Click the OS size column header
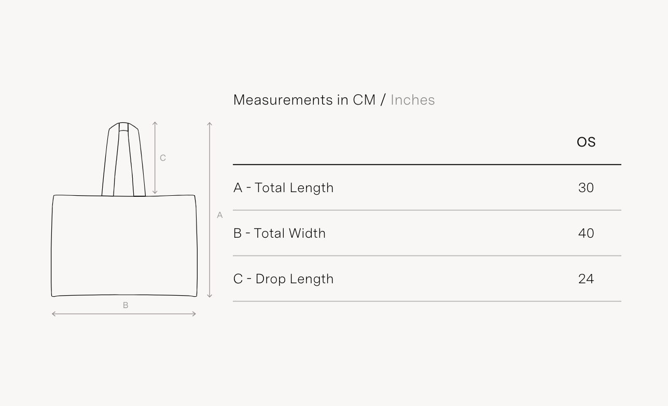Image resolution: width=668 pixels, height=406 pixels. (x=586, y=142)
